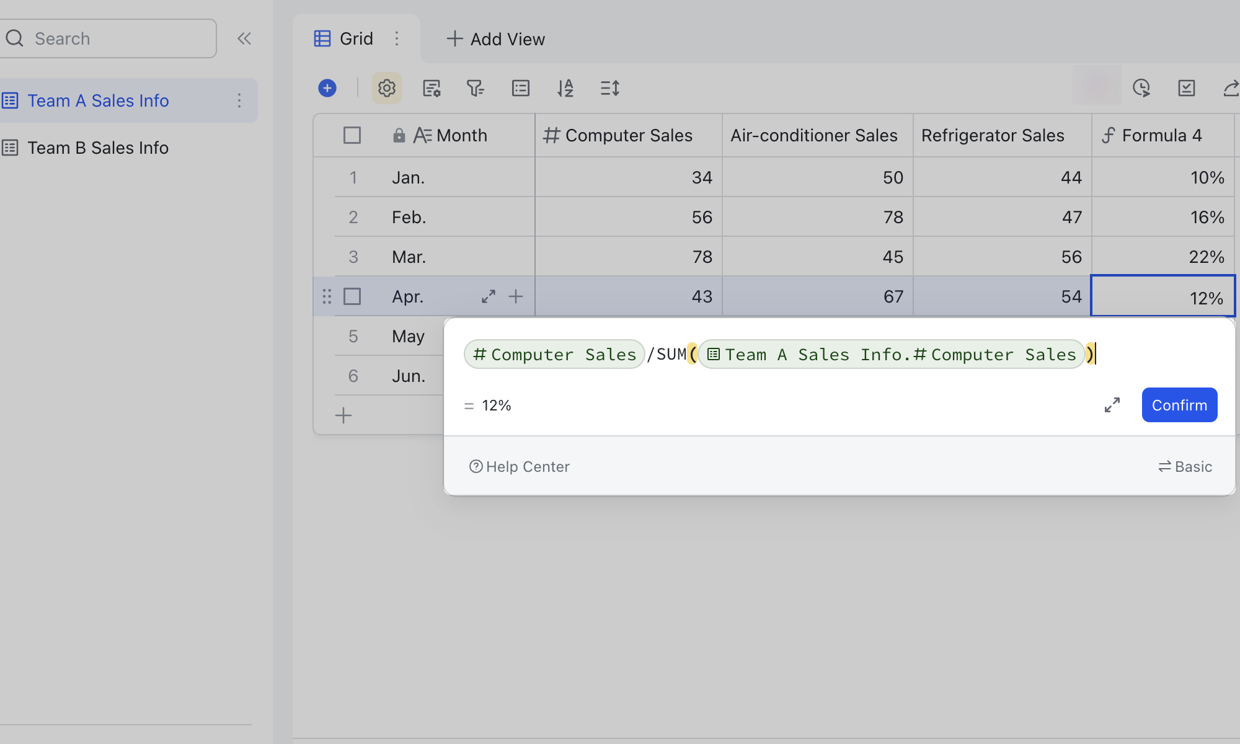The image size is (1240, 744).
Task: Click Add View
Action: [x=496, y=39]
